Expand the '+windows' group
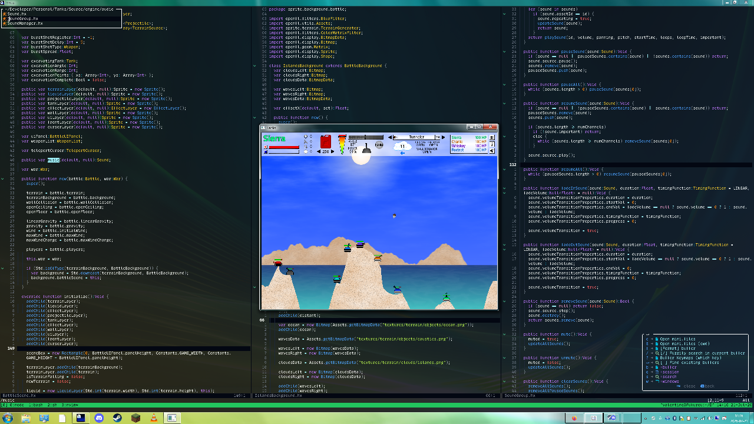This screenshot has width=754, height=424. coord(670,382)
